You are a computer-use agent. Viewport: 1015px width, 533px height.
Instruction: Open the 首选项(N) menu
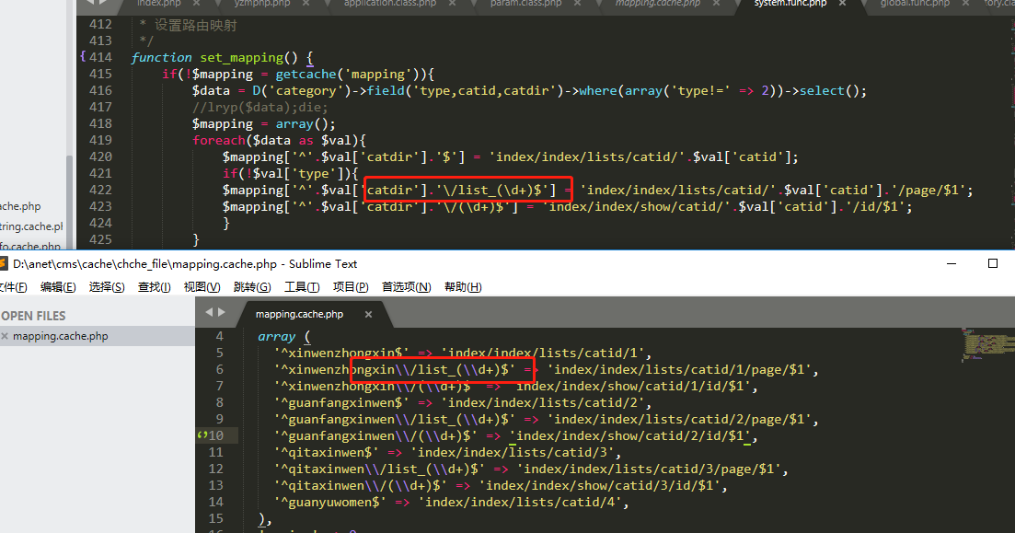coord(406,287)
